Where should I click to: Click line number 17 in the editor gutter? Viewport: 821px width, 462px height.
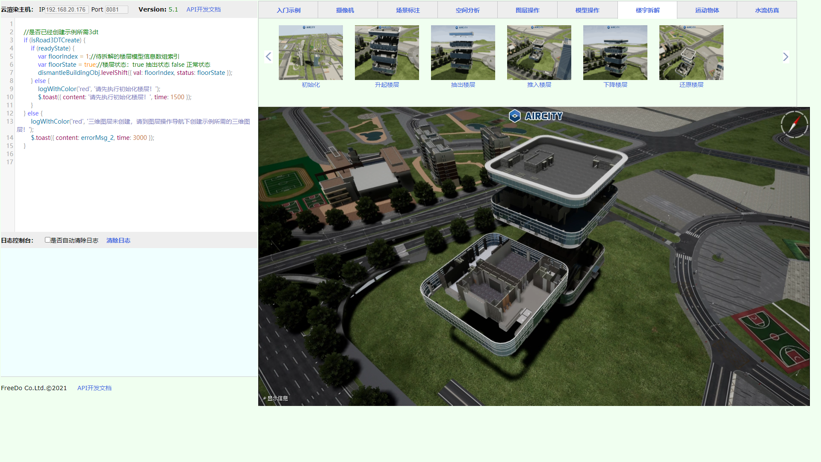pyautogui.click(x=10, y=162)
